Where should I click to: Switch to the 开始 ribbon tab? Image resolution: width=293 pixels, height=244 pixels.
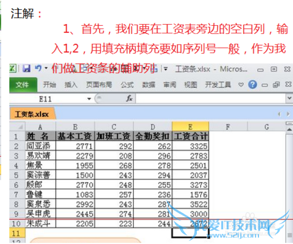click(x=50, y=85)
